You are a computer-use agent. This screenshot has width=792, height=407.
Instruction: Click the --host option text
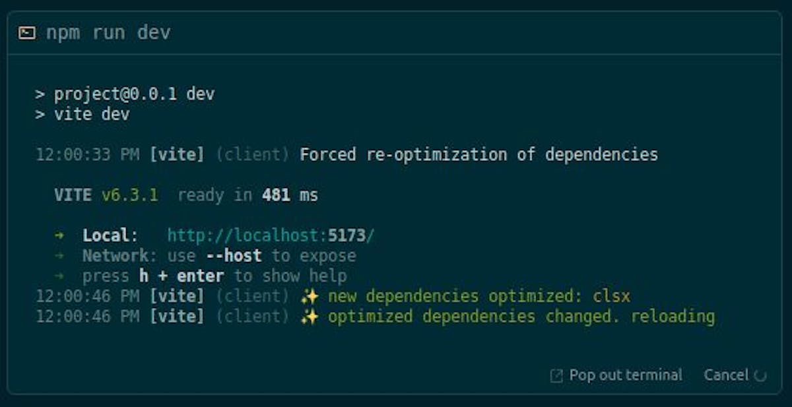point(234,255)
